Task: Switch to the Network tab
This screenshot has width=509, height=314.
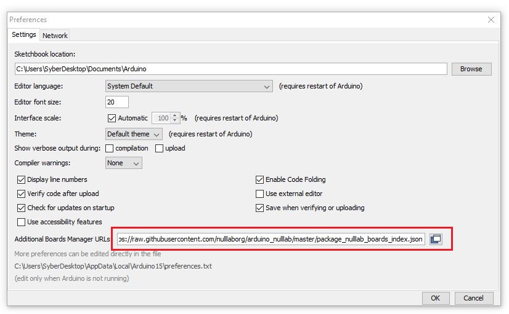Action: 55,36
